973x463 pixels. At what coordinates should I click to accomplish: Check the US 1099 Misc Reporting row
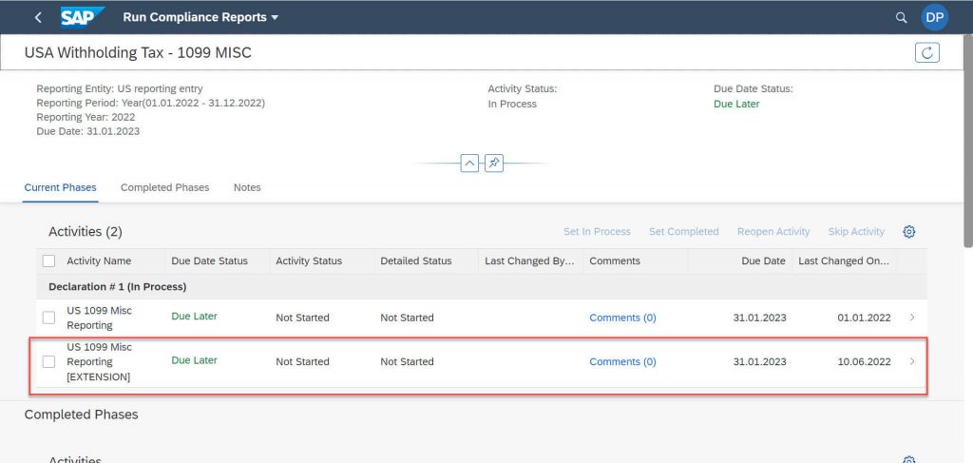coord(49,318)
